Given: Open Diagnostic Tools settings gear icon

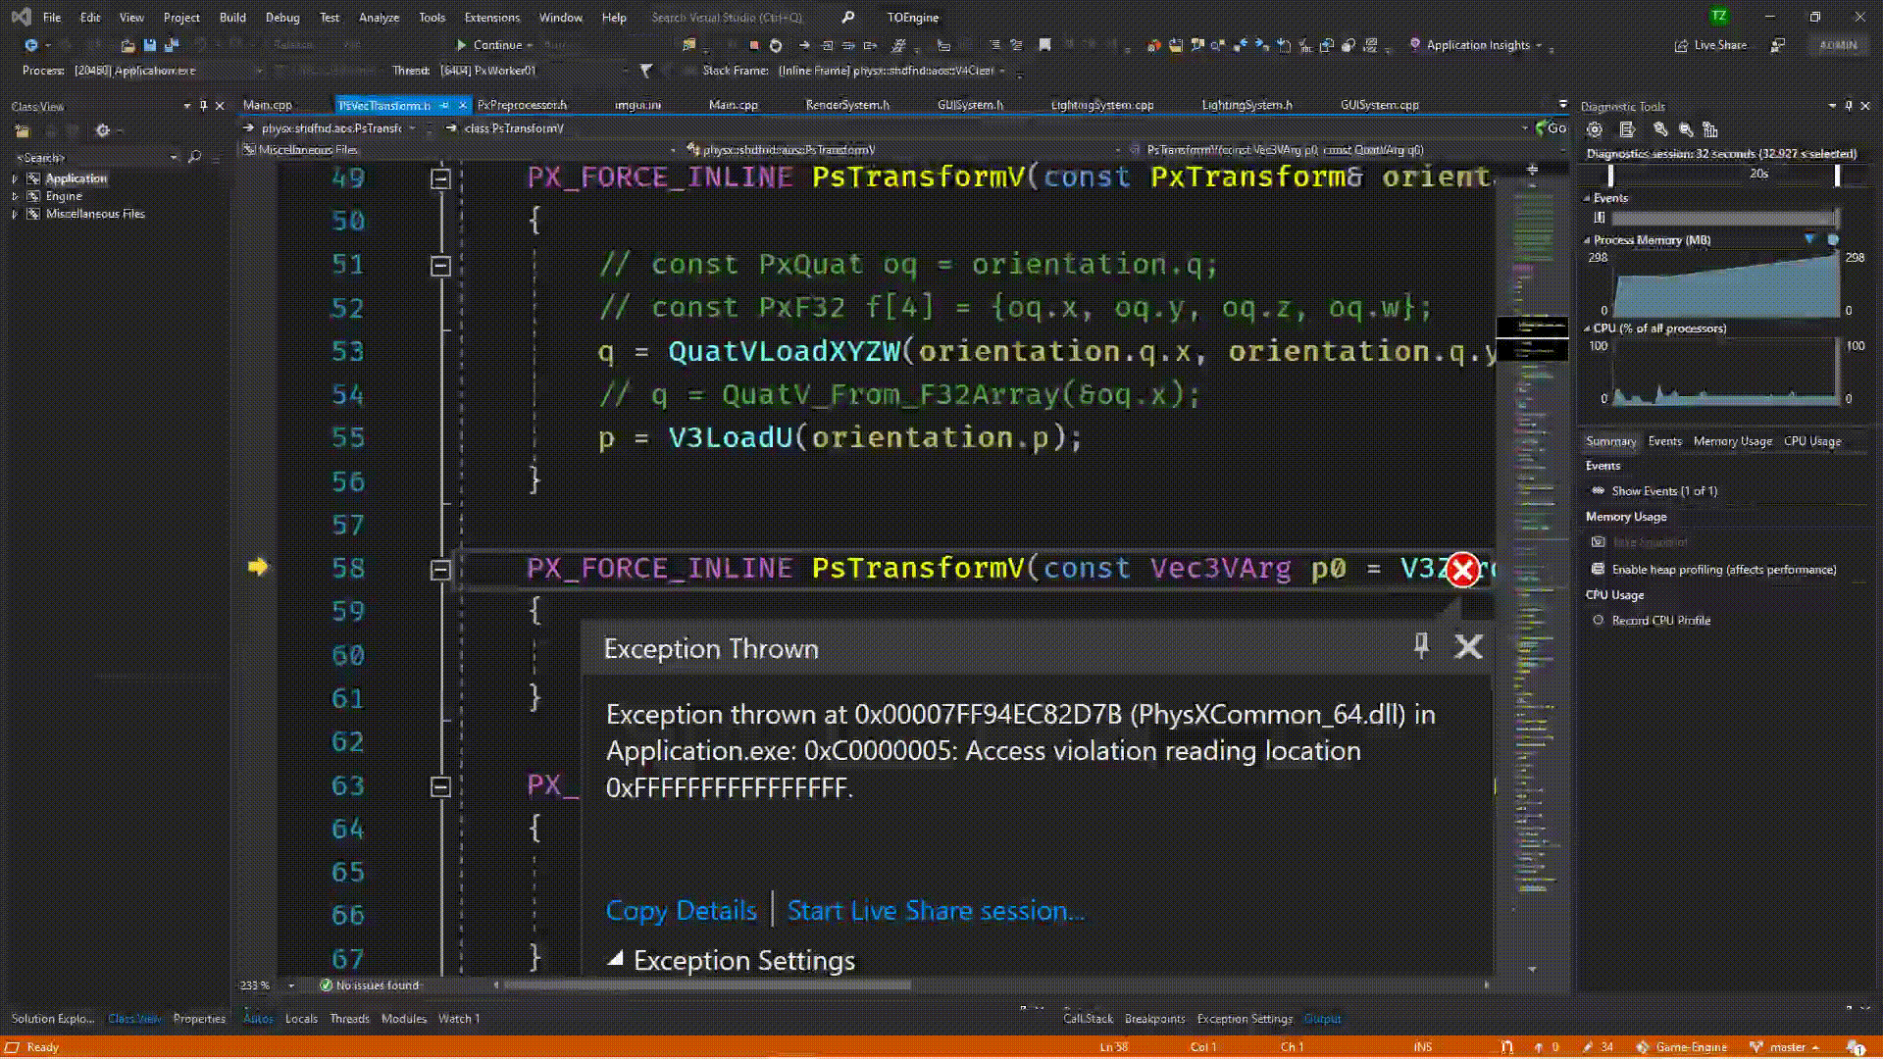Looking at the screenshot, I should click(x=1595, y=129).
